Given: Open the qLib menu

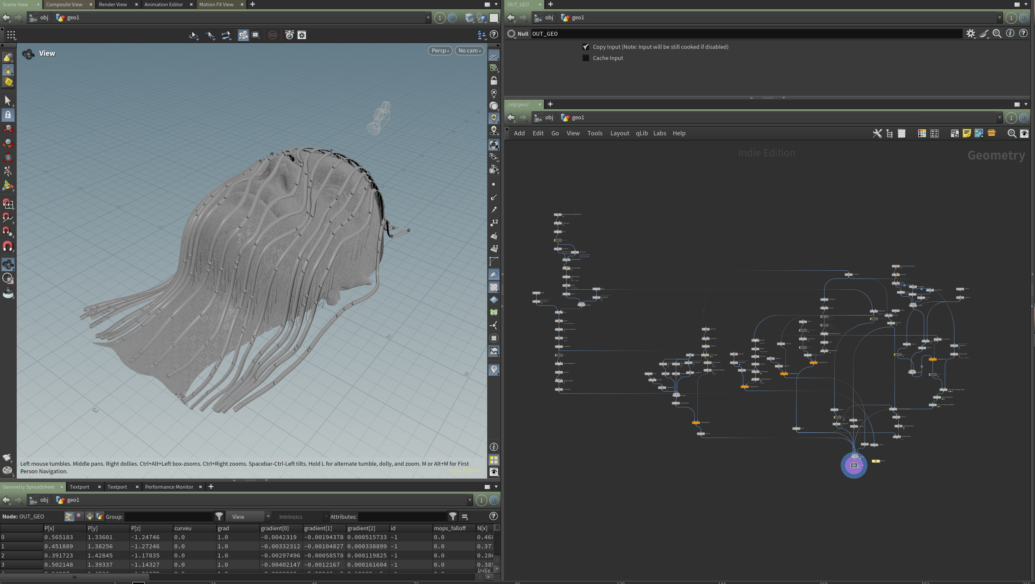Looking at the screenshot, I should (x=642, y=133).
